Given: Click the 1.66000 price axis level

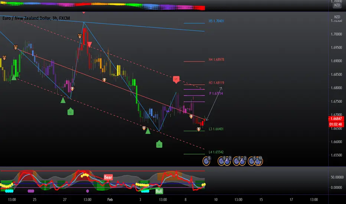Looking at the screenshot, I should pyautogui.click(x=336, y=142).
